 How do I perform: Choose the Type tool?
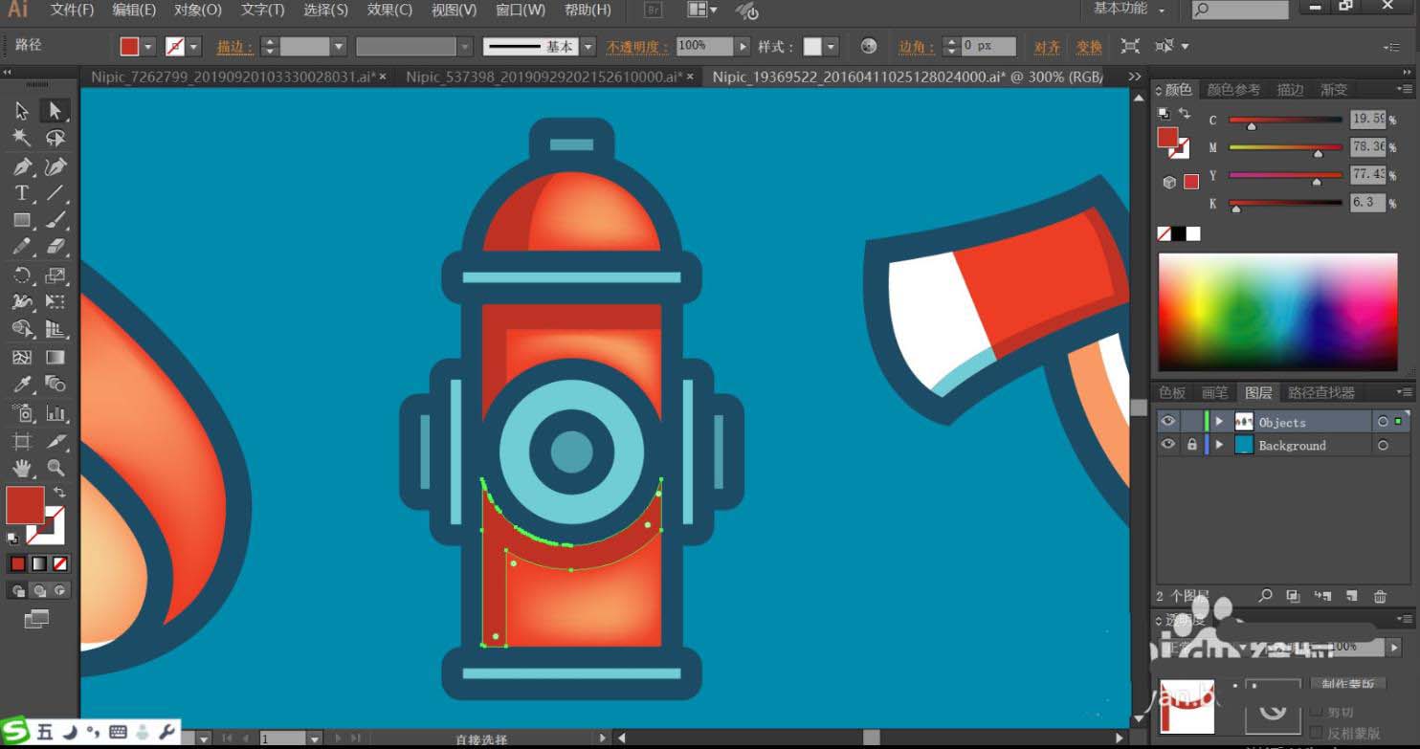click(x=21, y=193)
